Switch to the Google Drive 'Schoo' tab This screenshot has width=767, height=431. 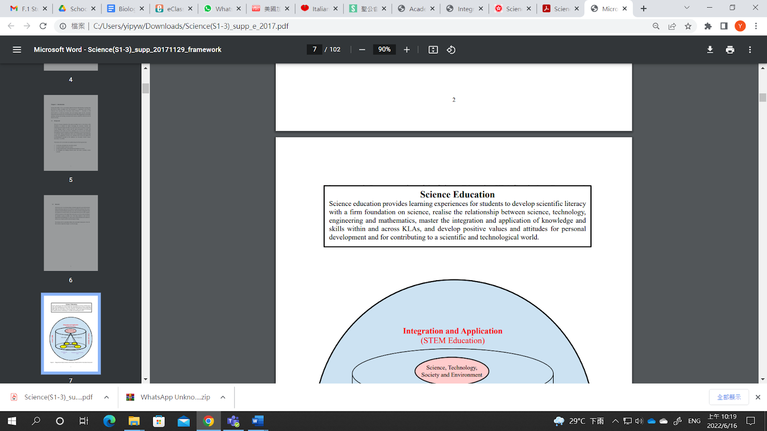77,9
